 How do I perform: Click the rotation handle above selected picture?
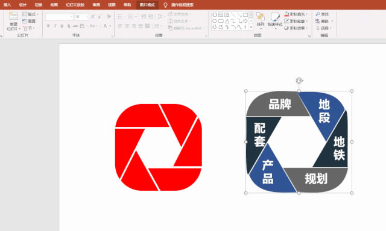click(x=299, y=81)
